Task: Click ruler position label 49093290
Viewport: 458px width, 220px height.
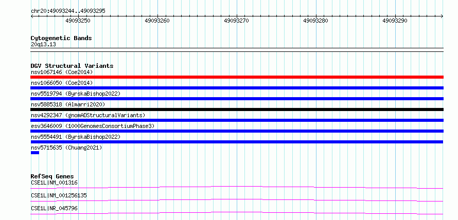Action: [395, 21]
